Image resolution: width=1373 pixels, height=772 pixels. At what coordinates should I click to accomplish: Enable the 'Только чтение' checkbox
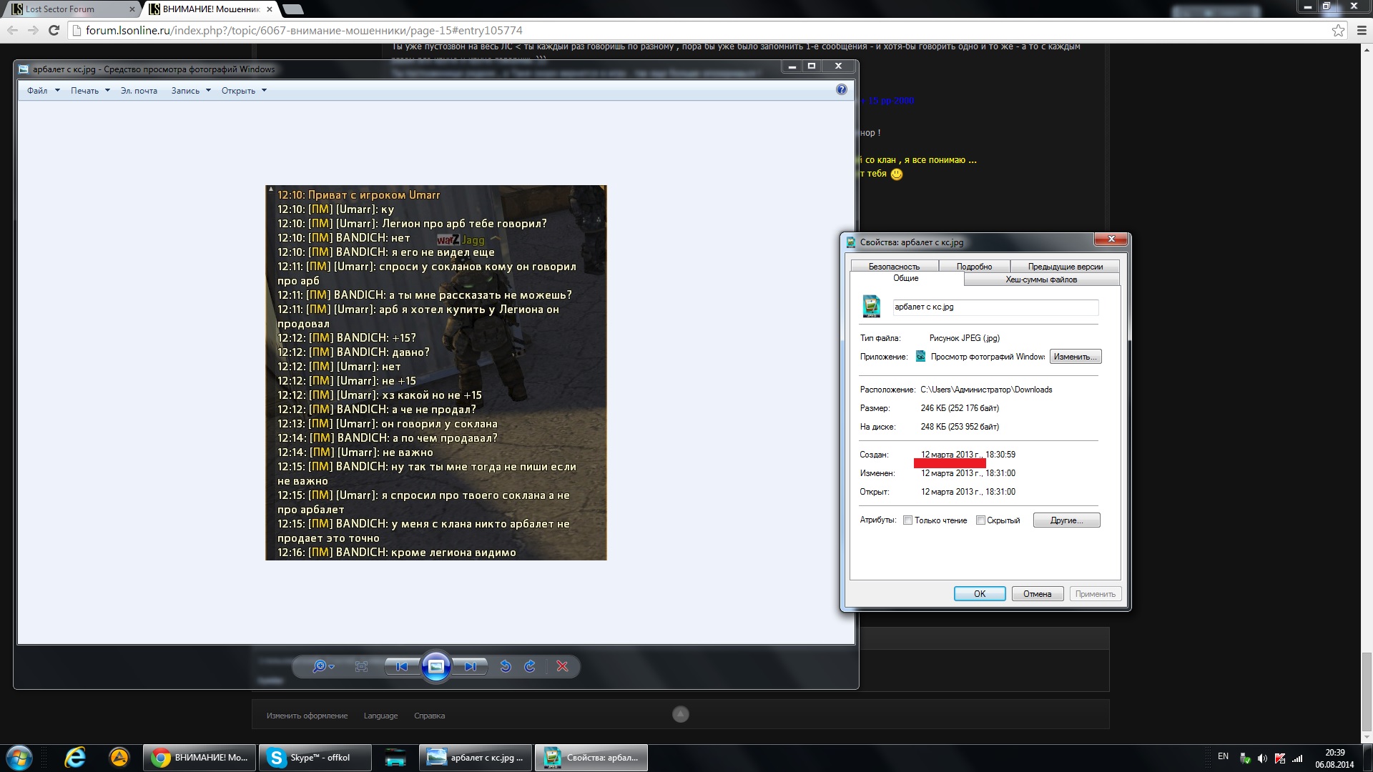pos(907,520)
